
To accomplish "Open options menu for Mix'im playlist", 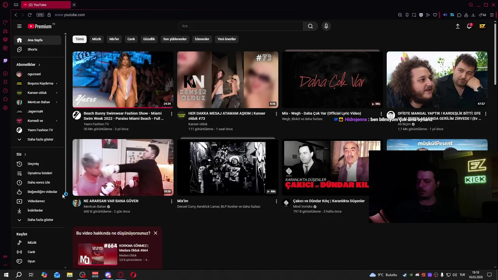I will point(276,201).
